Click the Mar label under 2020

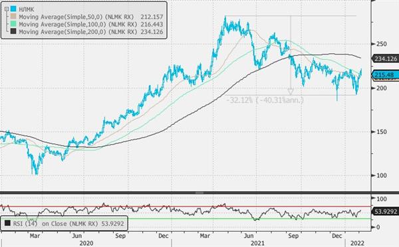click(35, 236)
